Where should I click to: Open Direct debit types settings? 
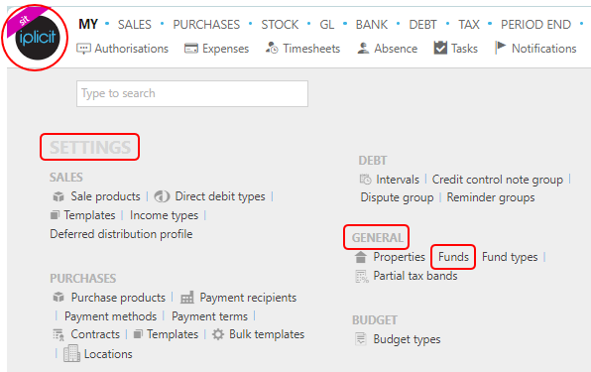(220, 196)
